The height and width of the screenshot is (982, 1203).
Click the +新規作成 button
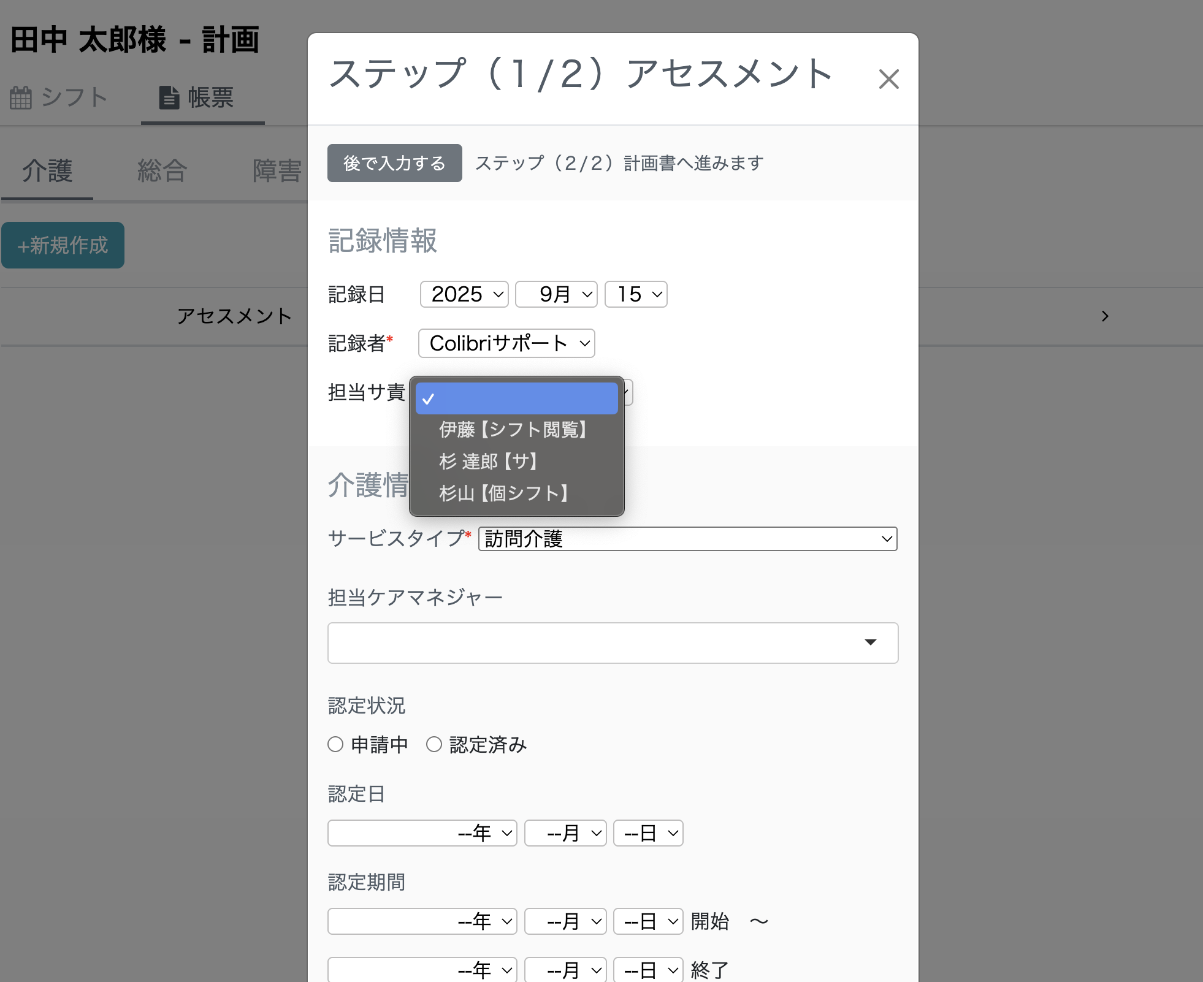63,245
